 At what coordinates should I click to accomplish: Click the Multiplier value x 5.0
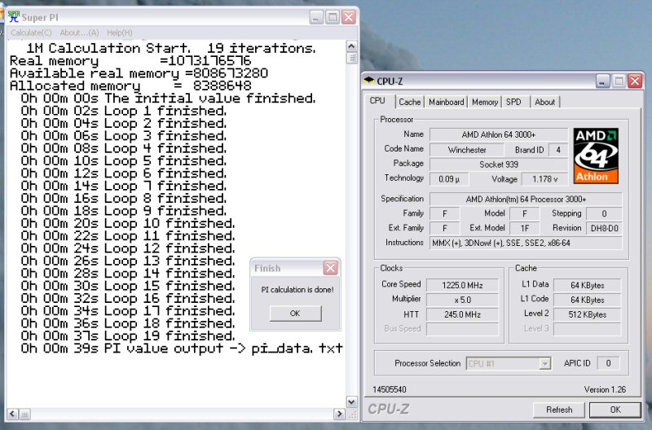[462, 300]
